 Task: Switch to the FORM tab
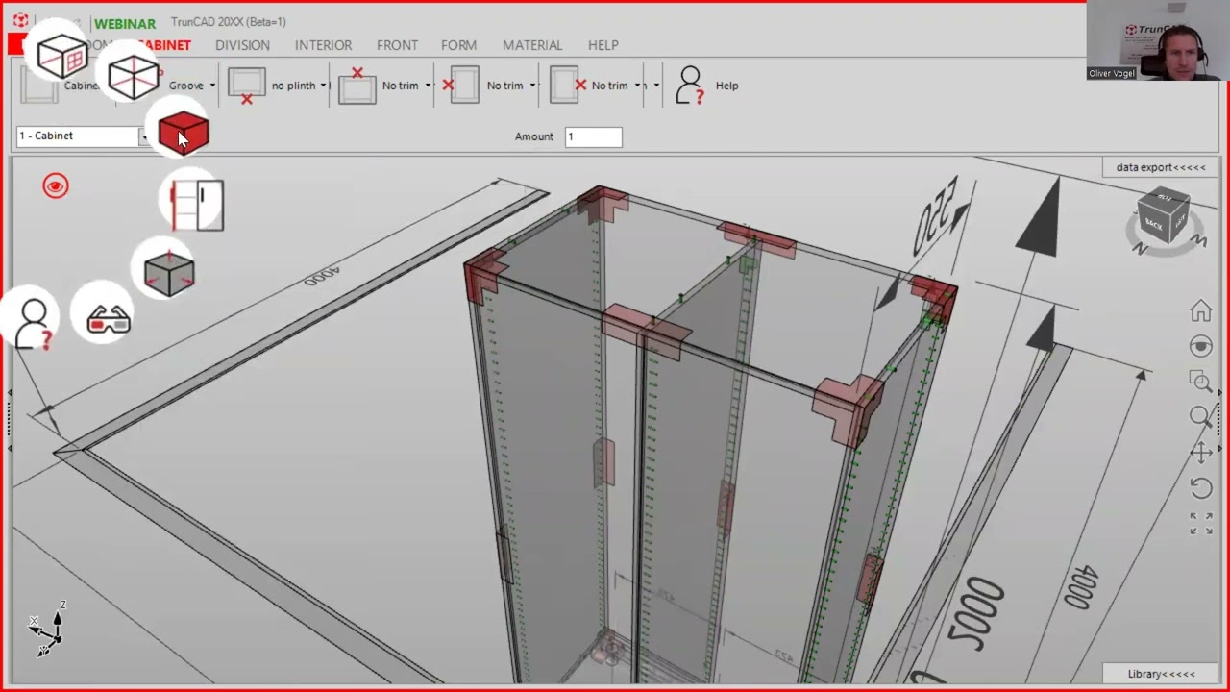tap(458, 45)
